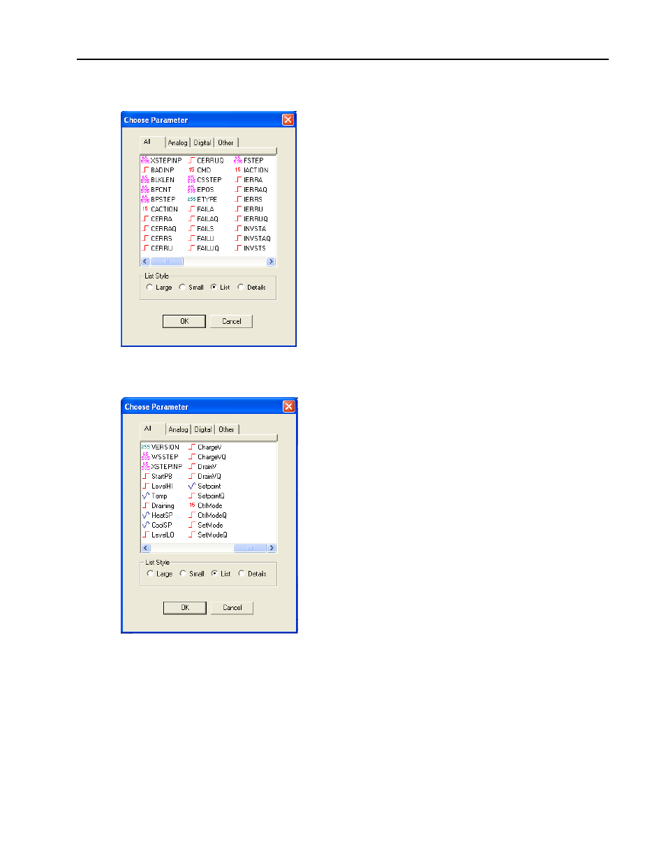Click the BLKLEN 65535 integer icon
The height and width of the screenshot is (862, 666).
coord(145,179)
